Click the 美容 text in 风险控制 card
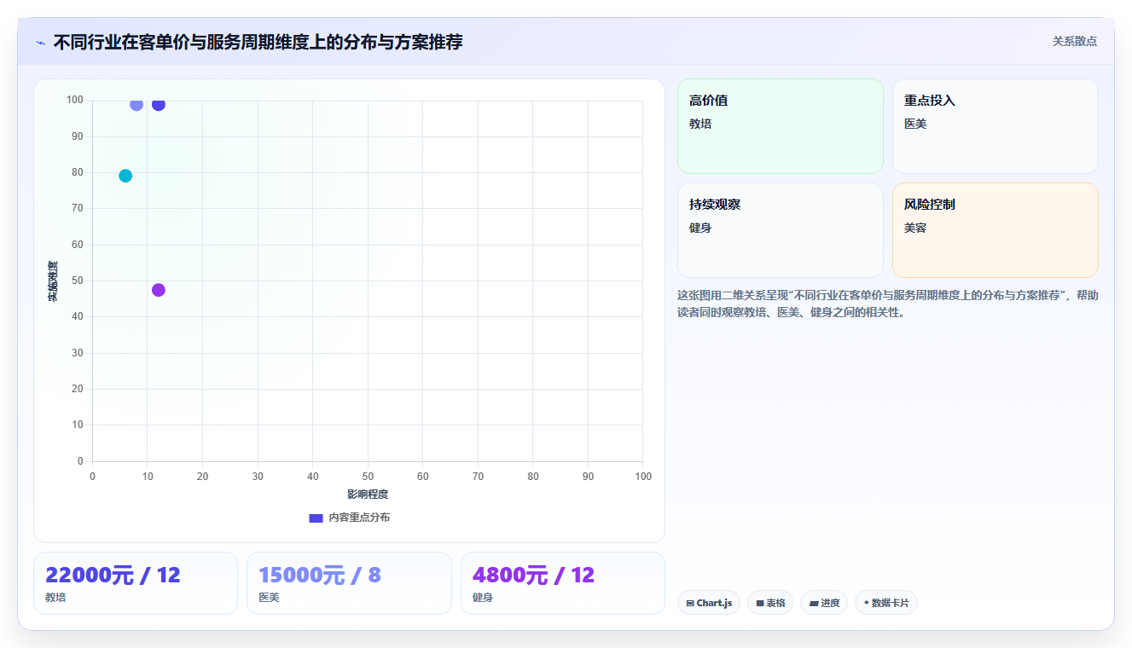This screenshot has height=648, width=1132. (915, 228)
